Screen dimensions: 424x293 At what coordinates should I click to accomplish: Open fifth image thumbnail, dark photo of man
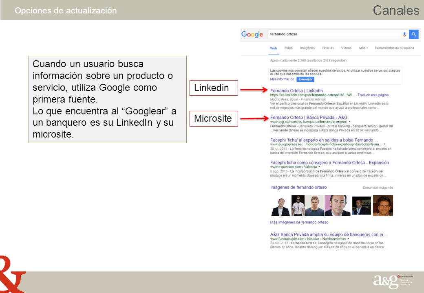[362, 206]
